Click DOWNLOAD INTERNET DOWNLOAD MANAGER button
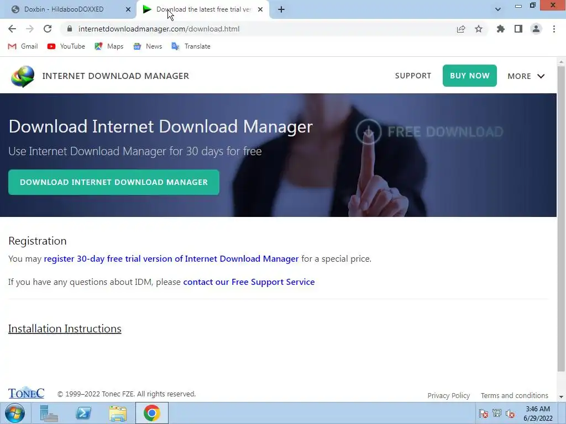The height and width of the screenshot is (424, 566). pyautogui.click(x=114, y=182)
